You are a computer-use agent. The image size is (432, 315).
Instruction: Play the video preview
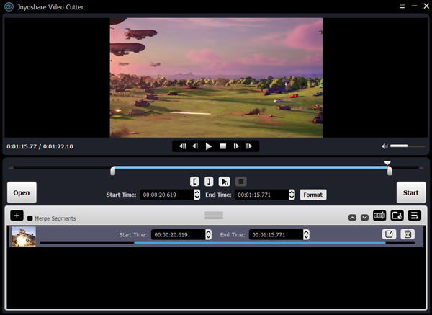point(209,146)
